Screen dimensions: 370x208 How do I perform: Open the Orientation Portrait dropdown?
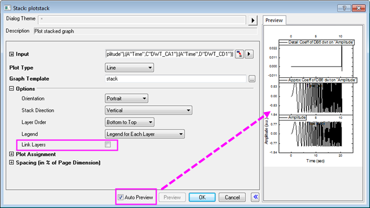[126, 98]
